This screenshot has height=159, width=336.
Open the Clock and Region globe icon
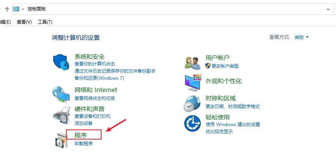[192, 103]
